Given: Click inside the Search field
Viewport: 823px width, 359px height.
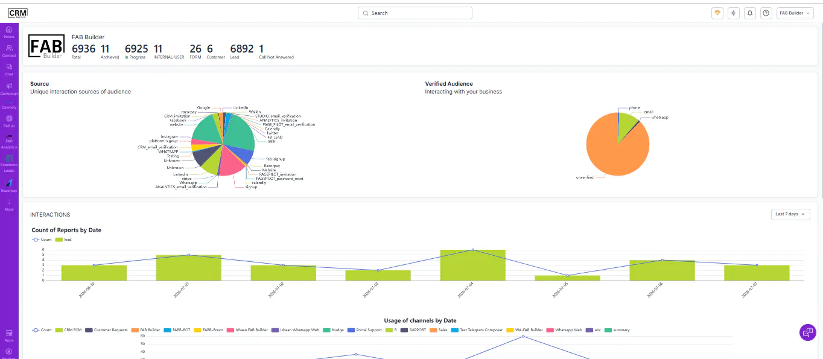Looking at the screenshot, I should click(415, 13).
